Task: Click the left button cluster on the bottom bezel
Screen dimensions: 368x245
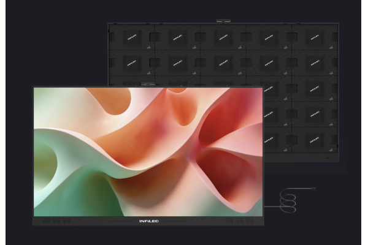Action: (x=56, y=221)
